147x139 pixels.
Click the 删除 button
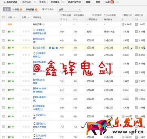point(88,2)
